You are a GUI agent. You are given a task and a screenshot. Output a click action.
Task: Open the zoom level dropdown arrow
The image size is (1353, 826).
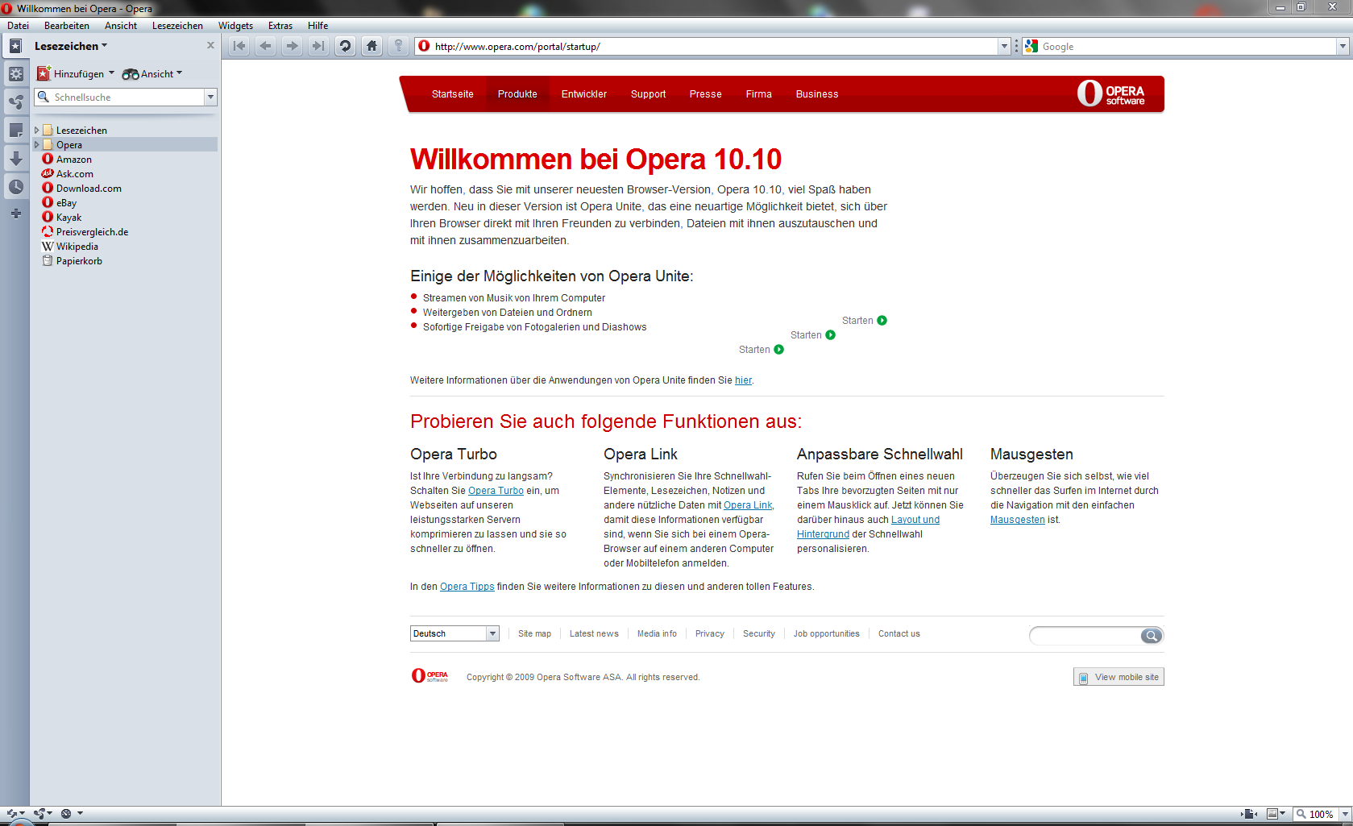[x=1344, y=814]
